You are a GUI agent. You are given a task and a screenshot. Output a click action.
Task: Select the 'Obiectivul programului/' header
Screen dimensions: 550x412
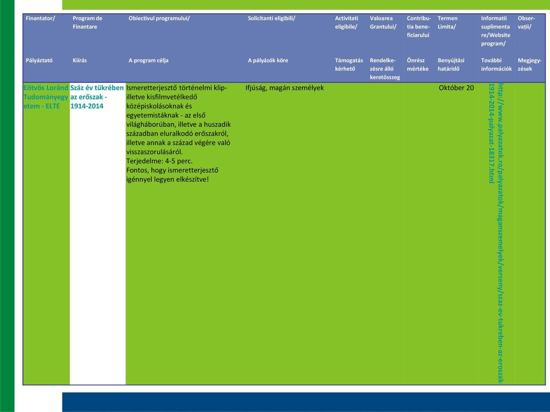point(159,18)
